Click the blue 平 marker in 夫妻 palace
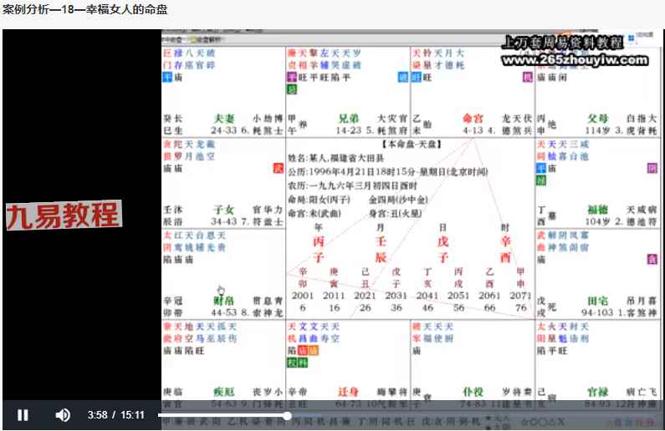This screenshot has width=665, height=431. coord(168,76)
